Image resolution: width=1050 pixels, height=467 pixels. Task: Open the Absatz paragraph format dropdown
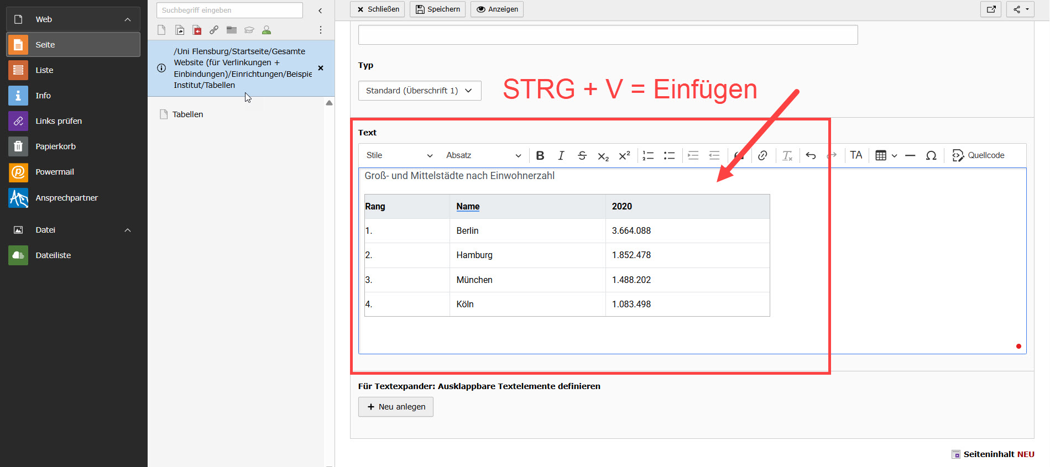pyautogui.click(x=483, y=155)
